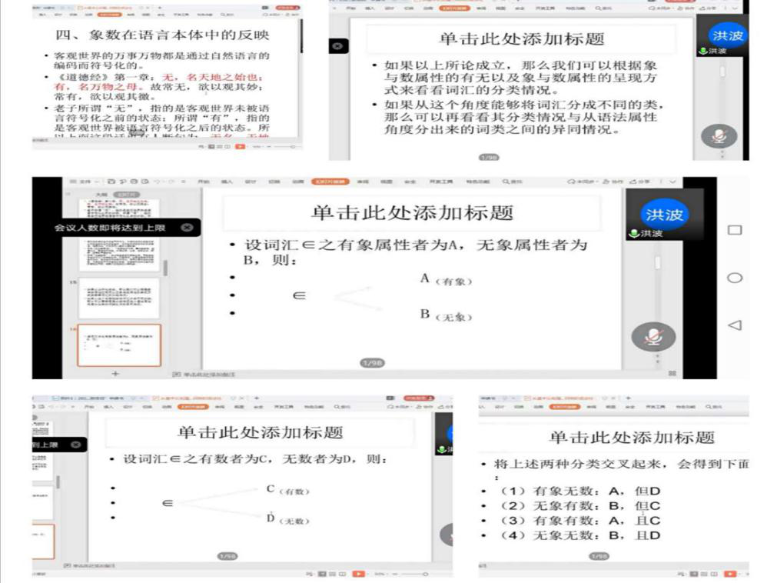
Task: Unmute the microphone in the 如果以上所论成立 slide window
Action: click(x=719, y=135)
